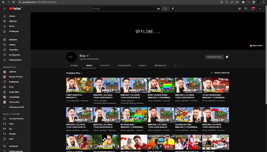
Task: Open the SORTUJ WEDŁUG sort menu
Action: pyautogui.click(x=220, y=73)
